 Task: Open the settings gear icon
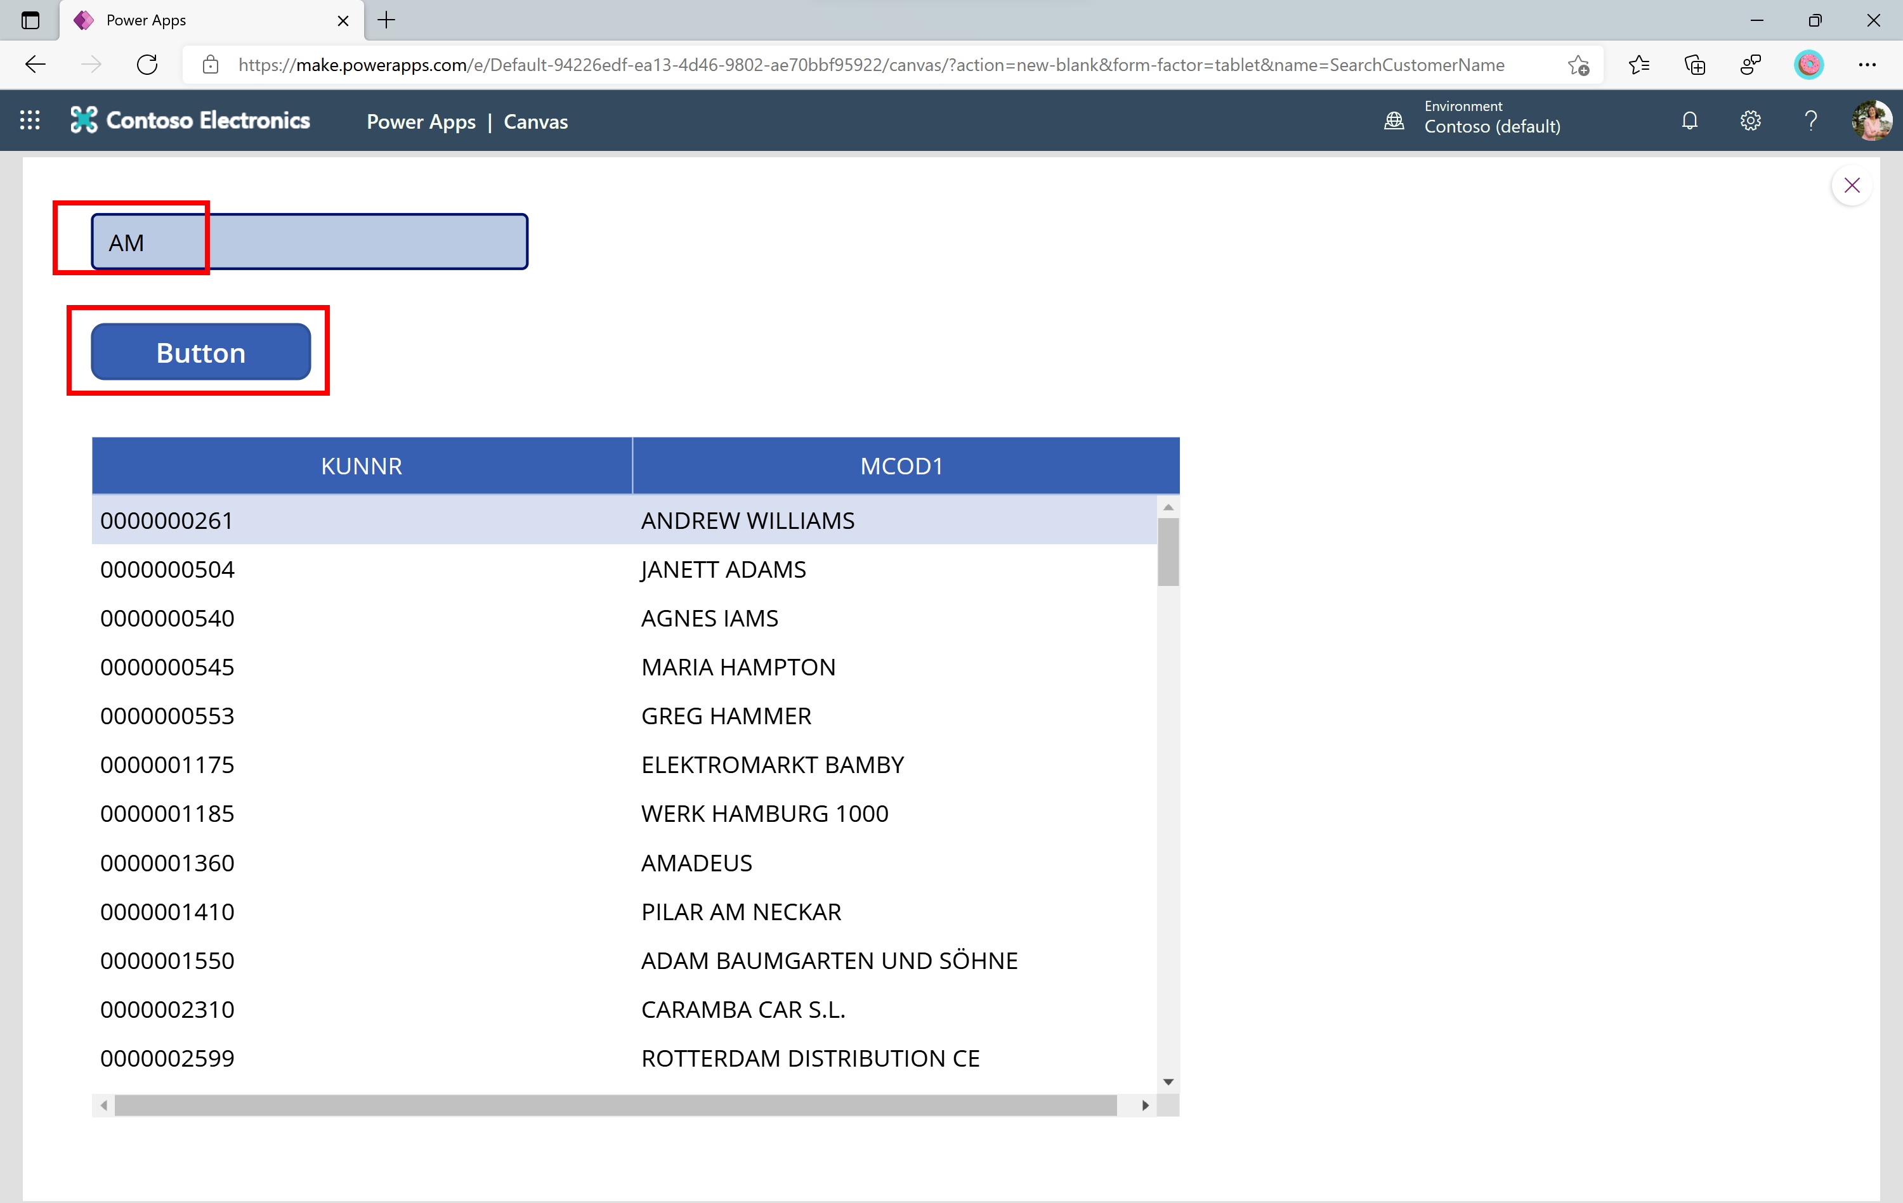click(x=1749, y=121)
